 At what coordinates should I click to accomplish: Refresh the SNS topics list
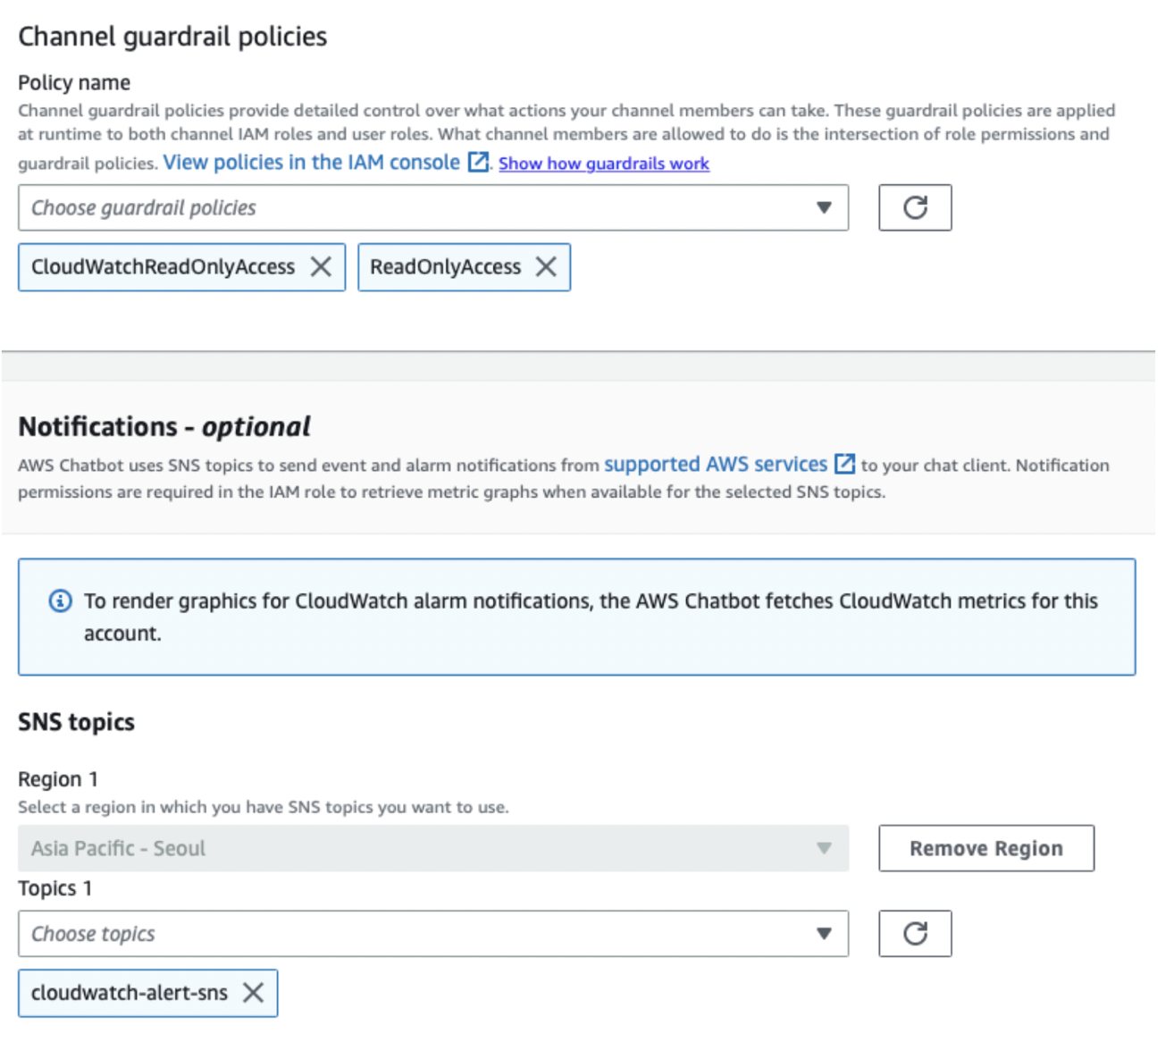pos(915,933)
